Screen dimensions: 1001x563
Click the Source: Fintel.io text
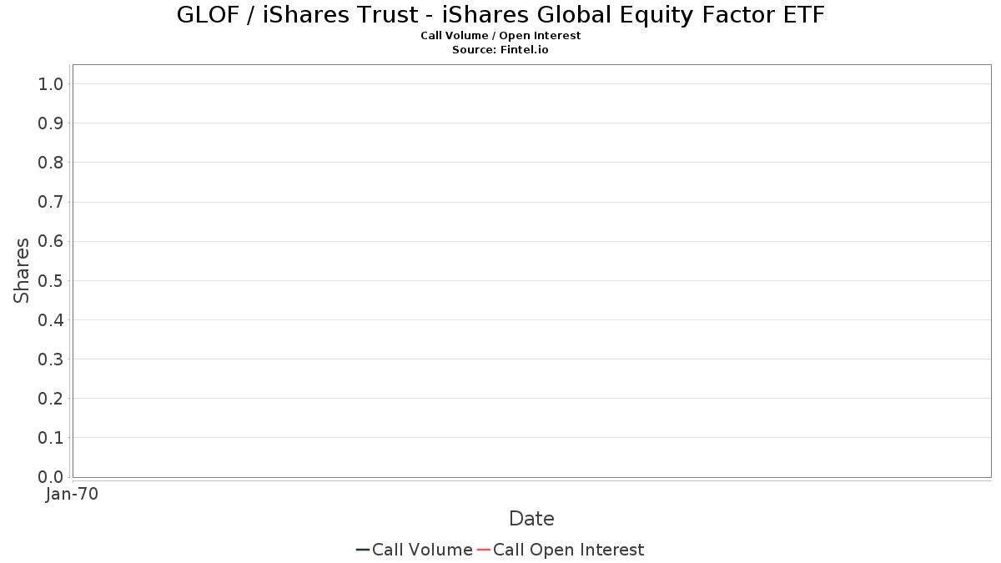click(x=500, y=50)
